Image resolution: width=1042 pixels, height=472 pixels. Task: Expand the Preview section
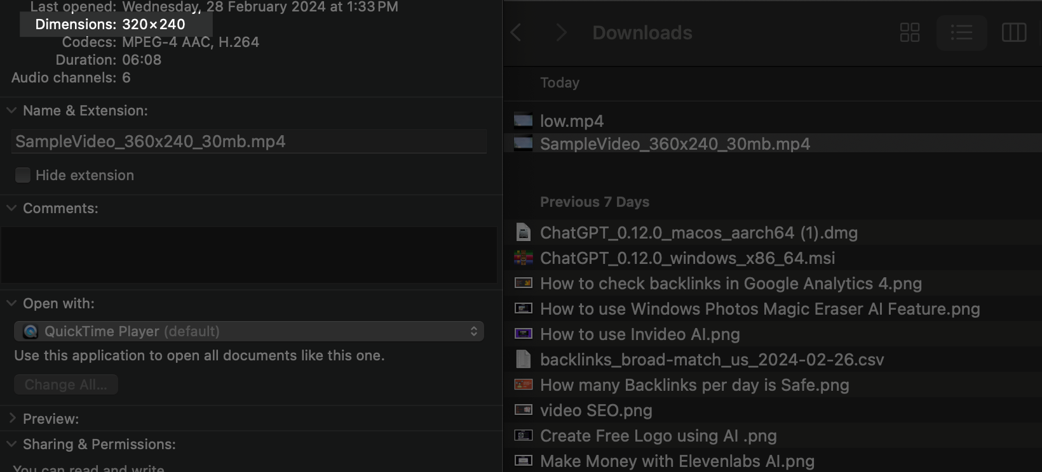tap(11, 419)
